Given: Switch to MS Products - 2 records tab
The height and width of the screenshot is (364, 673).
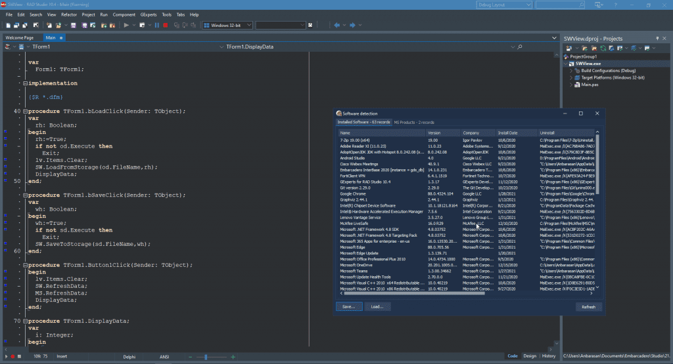Looking at the screenshot, I should 414,122.
